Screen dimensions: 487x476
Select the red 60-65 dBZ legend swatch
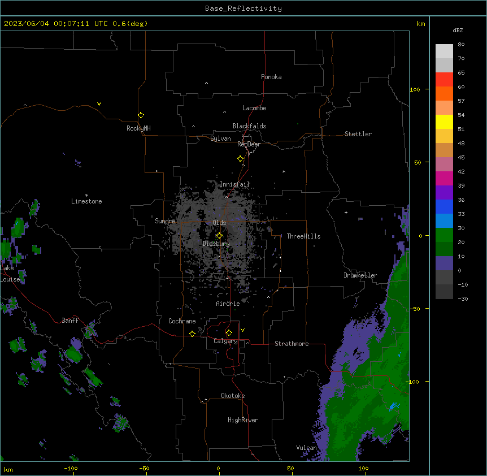coord(444,80)
